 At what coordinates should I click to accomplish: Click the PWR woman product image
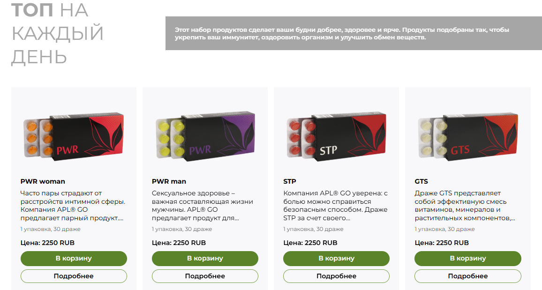(74, 137)
